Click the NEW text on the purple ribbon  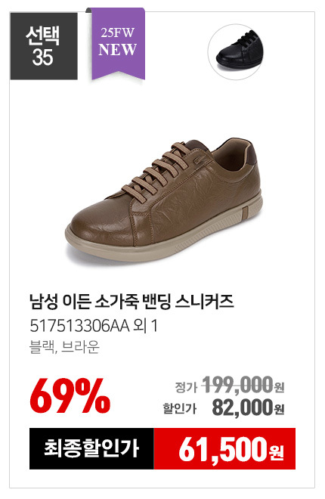(117, 50)
